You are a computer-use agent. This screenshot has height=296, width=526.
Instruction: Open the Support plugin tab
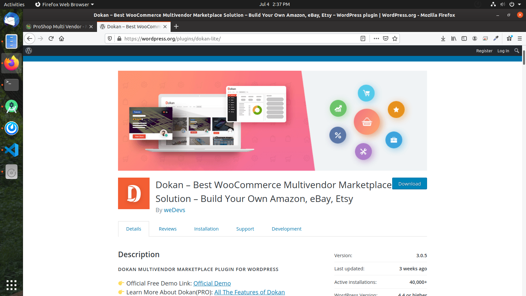click(x=245, y=229)
